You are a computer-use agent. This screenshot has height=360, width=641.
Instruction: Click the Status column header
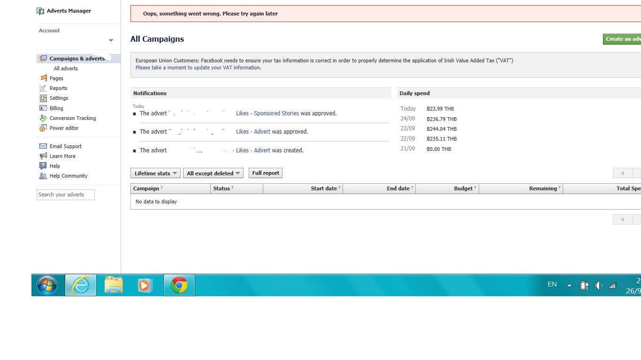click(237, 188)
